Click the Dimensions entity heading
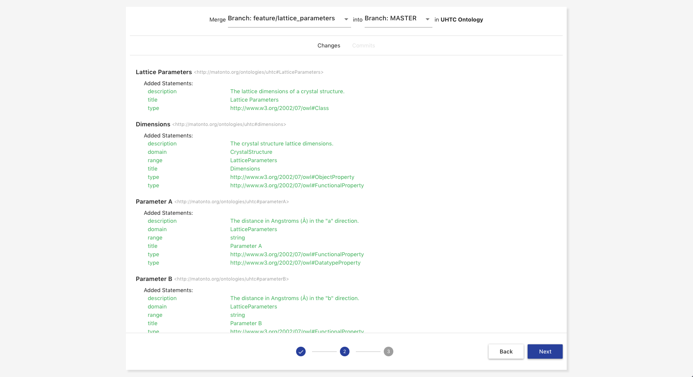This screenshot has height=377, width=693. pos(153,124)
